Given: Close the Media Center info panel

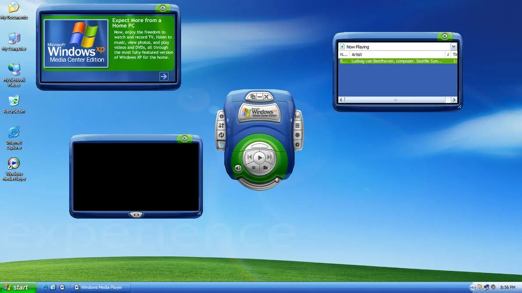Looking at the screenshot, I should coord(162,8).
